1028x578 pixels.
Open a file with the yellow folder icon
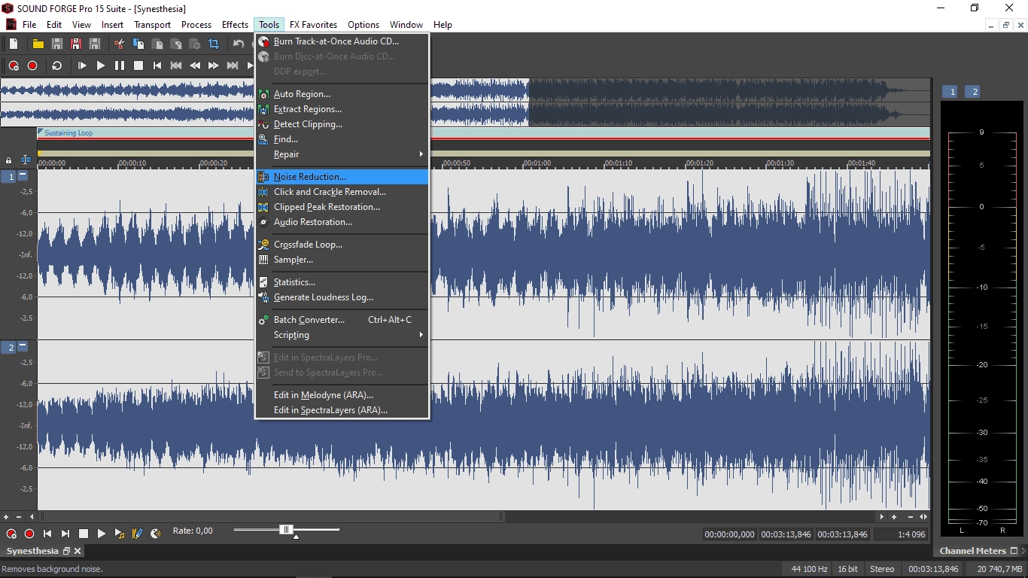click(x=38, y=44)
